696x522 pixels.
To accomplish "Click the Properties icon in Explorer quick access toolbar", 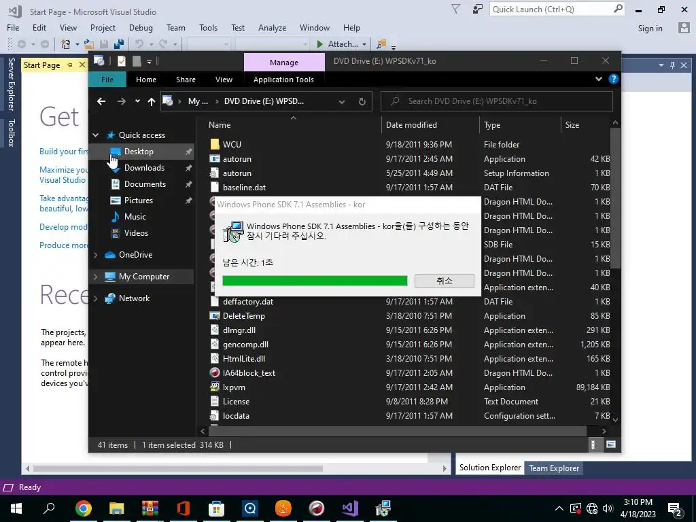I will 122,61.
